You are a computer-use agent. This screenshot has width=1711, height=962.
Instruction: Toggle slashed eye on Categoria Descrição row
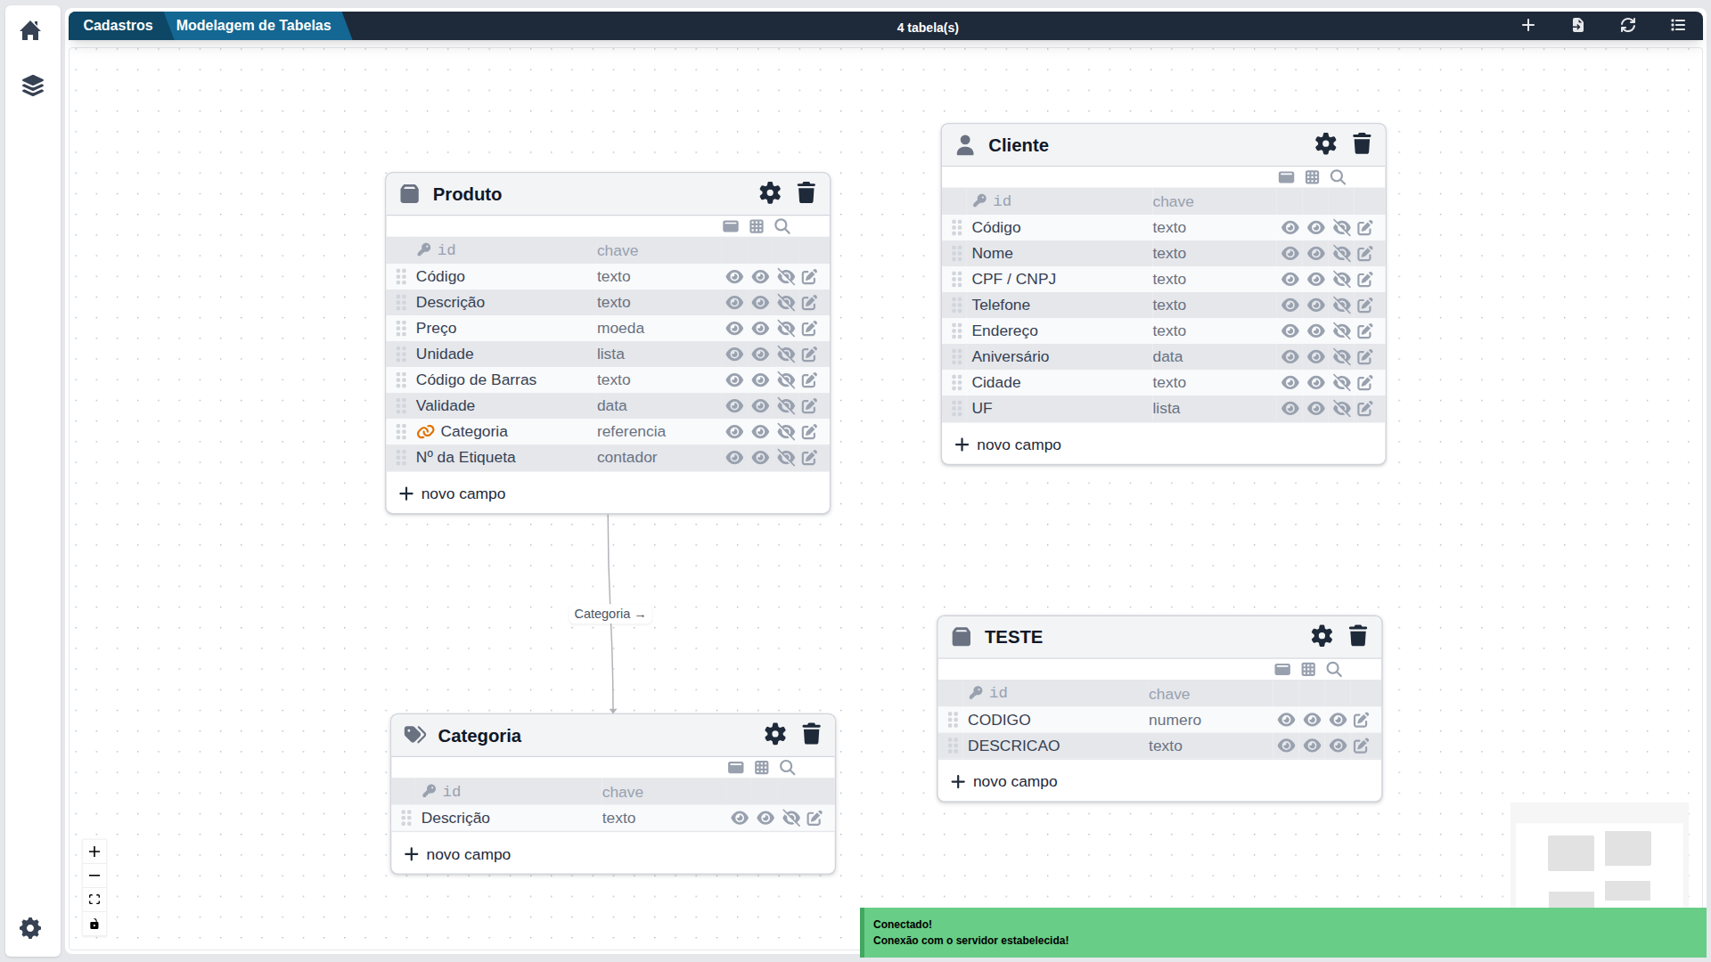coord(791,818)
